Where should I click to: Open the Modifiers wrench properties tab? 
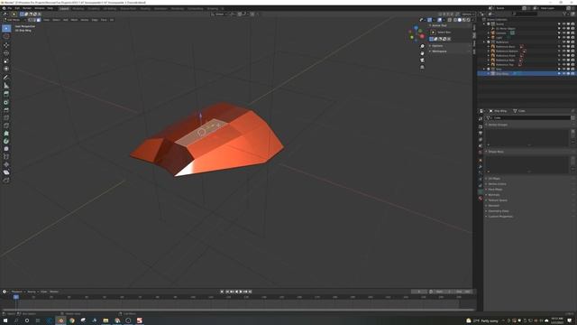(481, 166)
